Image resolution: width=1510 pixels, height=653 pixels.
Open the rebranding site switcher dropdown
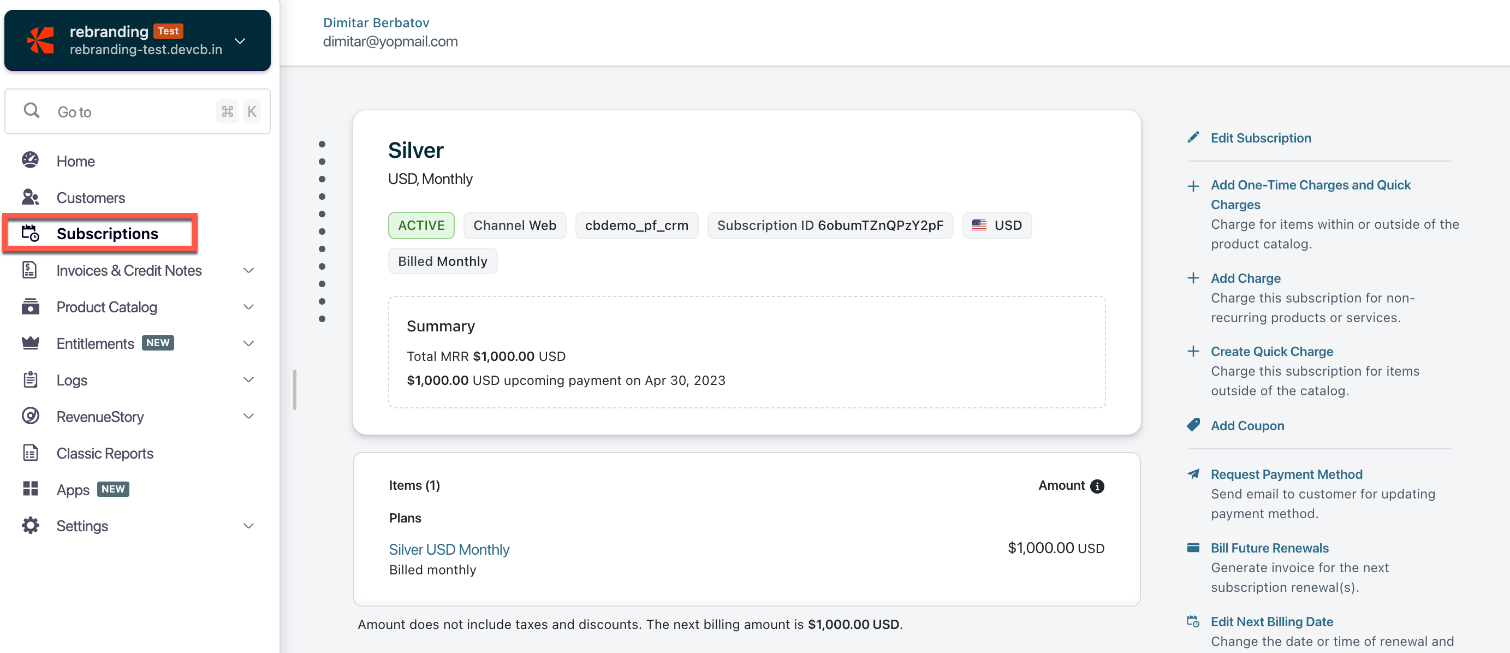tap(239, 40)
